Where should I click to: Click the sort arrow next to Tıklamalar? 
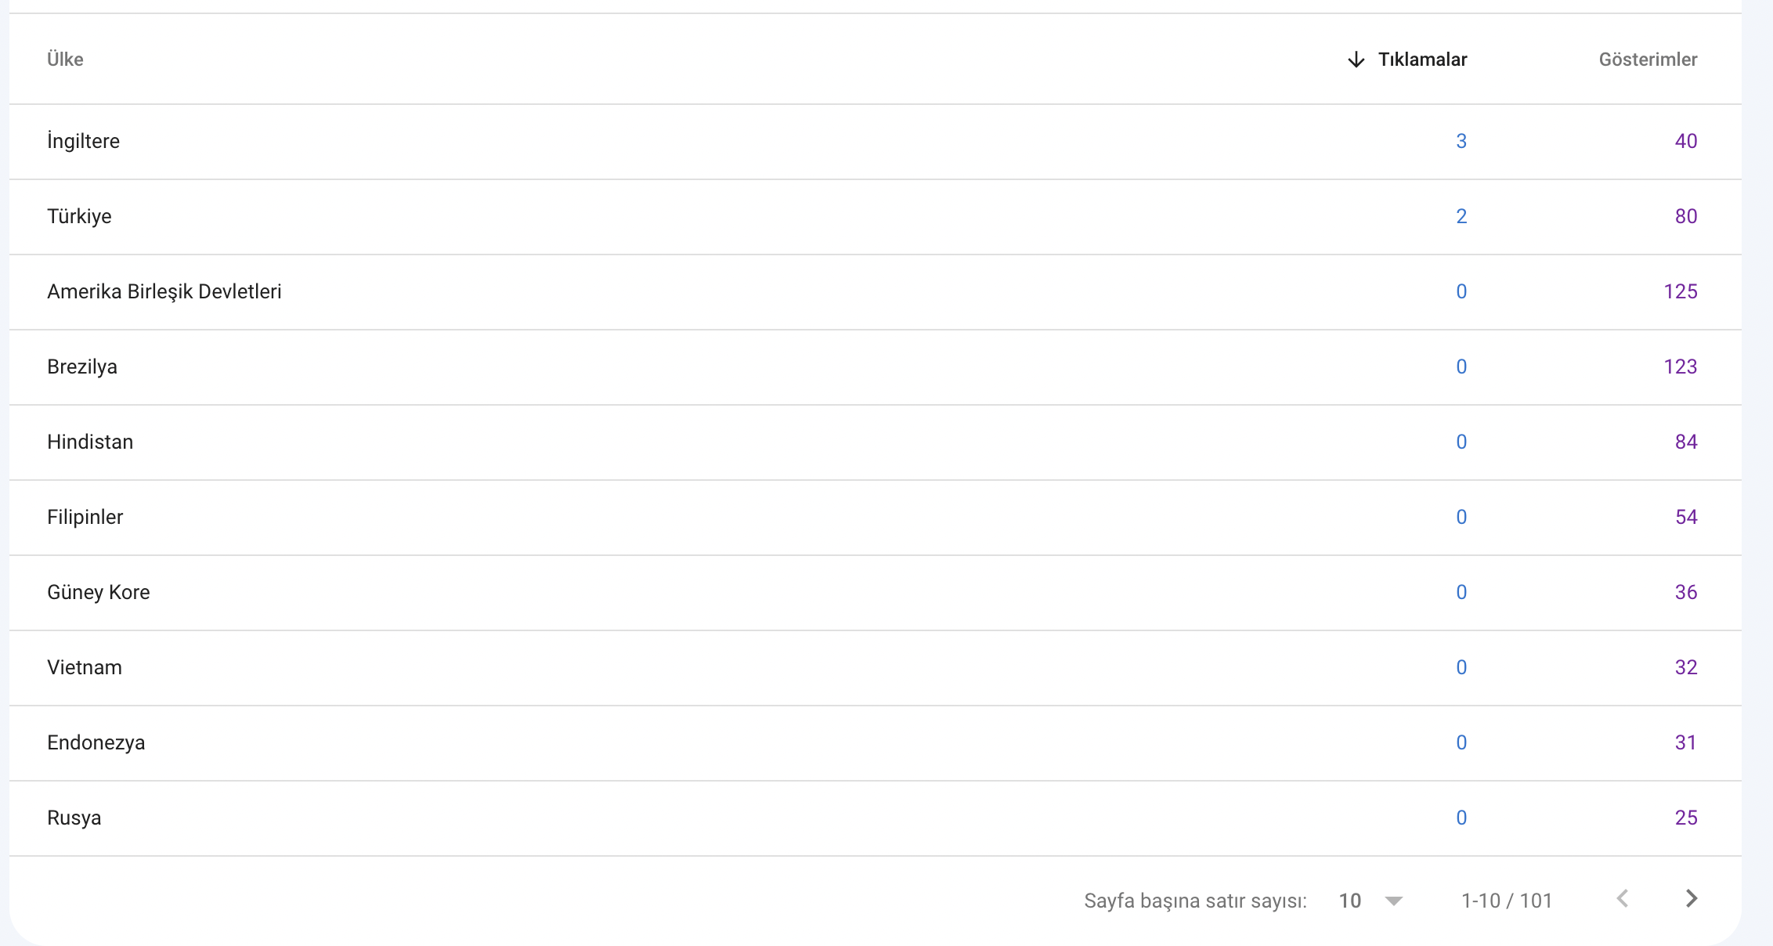1356,60
